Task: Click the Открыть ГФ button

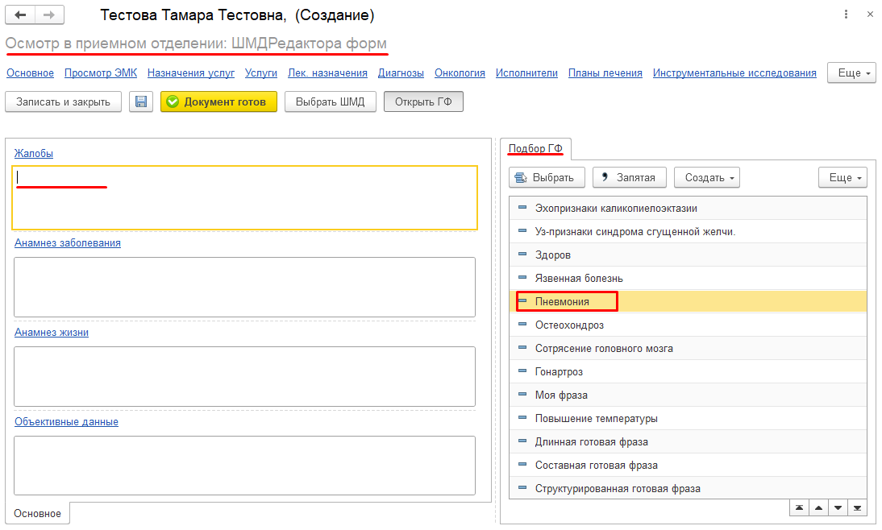Action: click(x=423, y=101)
